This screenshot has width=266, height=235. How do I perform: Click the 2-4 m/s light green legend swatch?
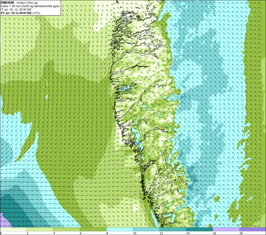[x=40, y=229]
